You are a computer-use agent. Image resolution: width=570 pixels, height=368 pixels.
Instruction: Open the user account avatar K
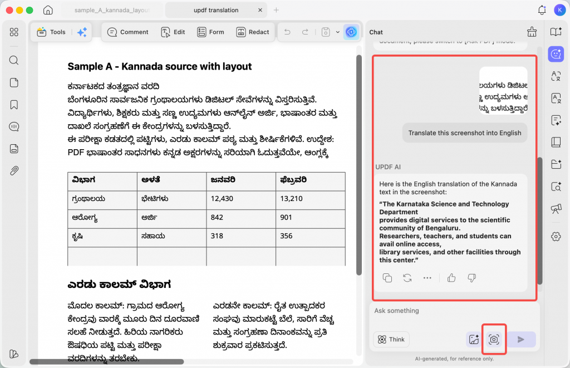[559, 10]
